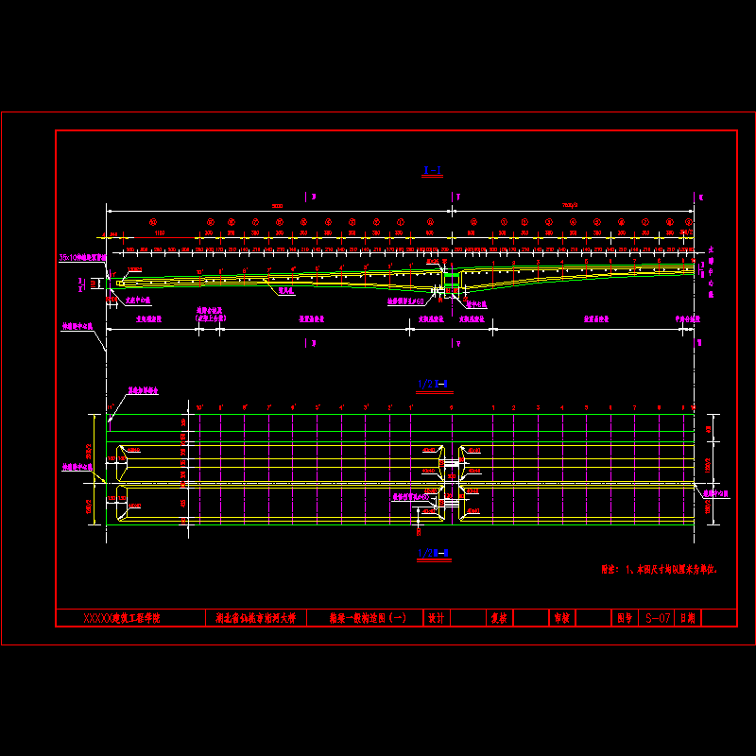Screen dimensions: 756x756
Task: Select the green pier block in the elevation view
Action: pos(452,280)
